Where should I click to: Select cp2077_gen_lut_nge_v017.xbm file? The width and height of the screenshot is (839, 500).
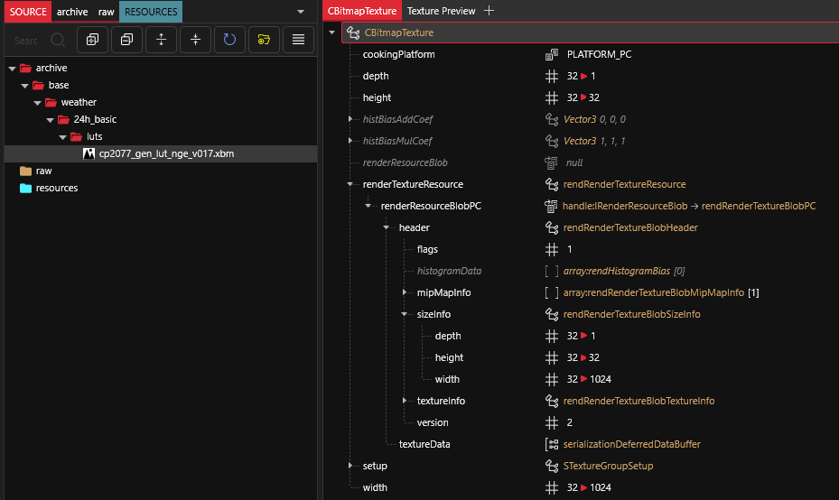(x=166, y=153)
